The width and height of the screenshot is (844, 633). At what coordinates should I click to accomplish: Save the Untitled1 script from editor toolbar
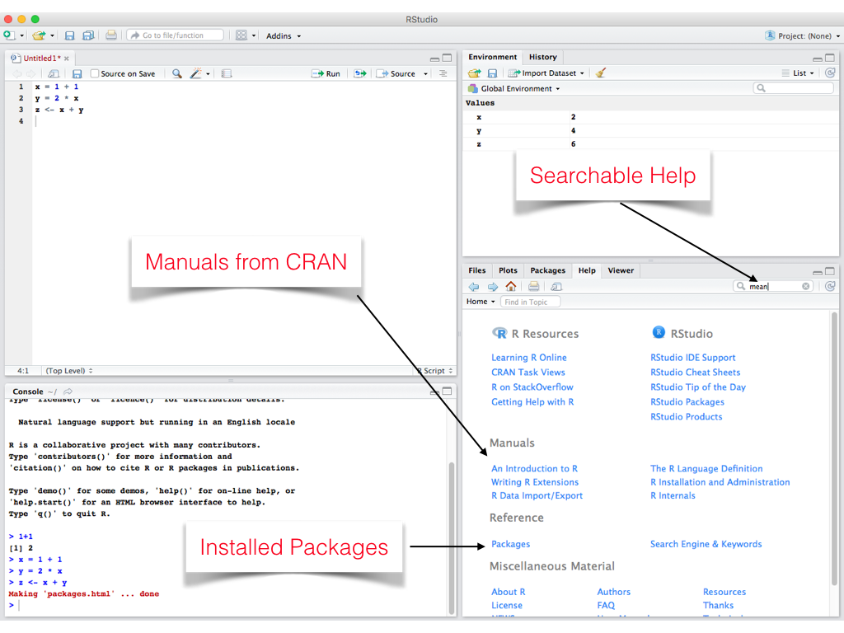[x=77, y=73]
